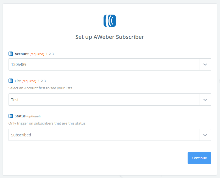Click the 1 2 3 indicator next to List
Viewport: 220px width, 178px height.
click(x=42, y=81)
